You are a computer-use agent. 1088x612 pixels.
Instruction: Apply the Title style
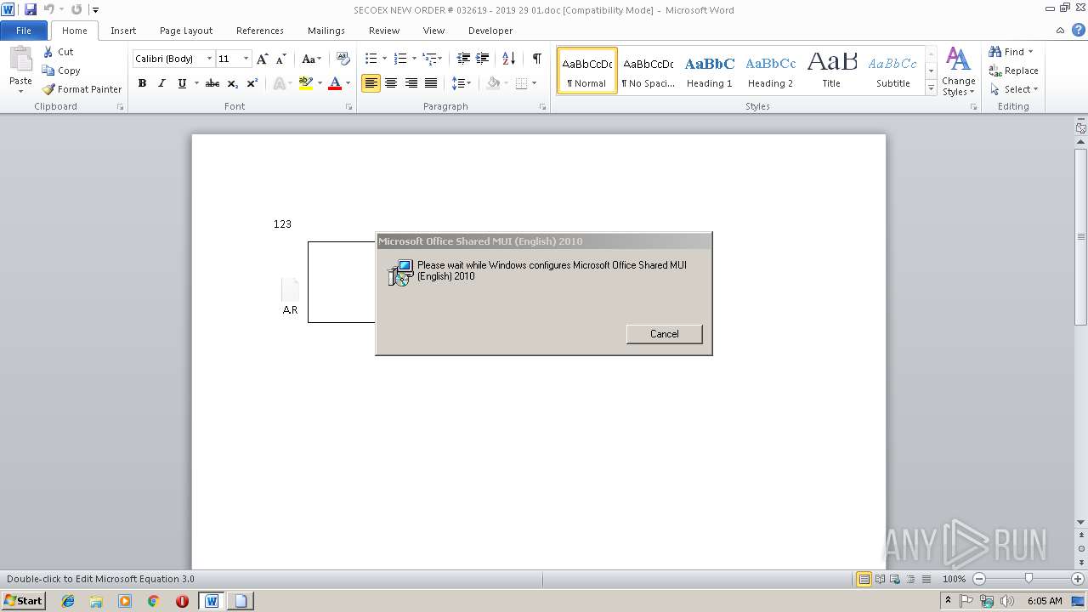point(832,71)
